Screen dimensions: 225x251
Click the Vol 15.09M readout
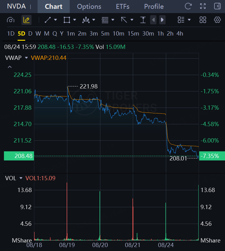110,47
